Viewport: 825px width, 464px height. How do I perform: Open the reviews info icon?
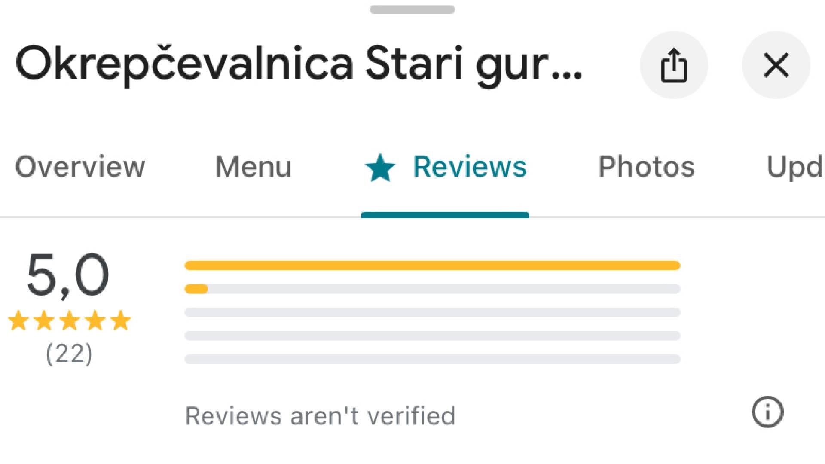point(767,412)
